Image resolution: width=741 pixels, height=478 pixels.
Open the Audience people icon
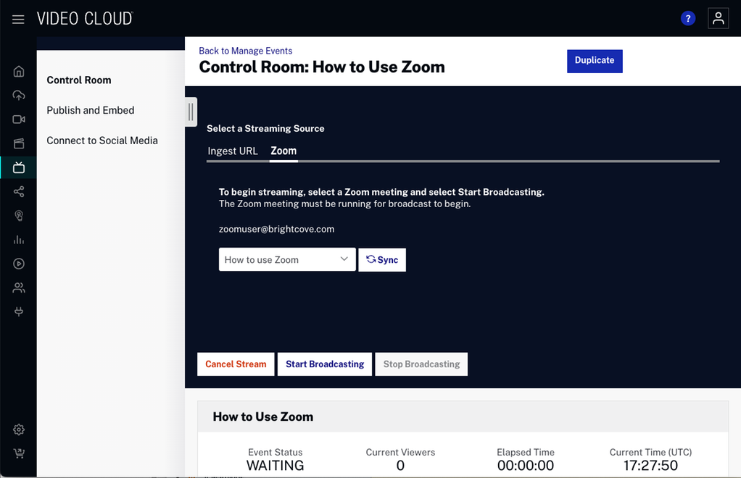pyautogui.click(x=19, y=288)
